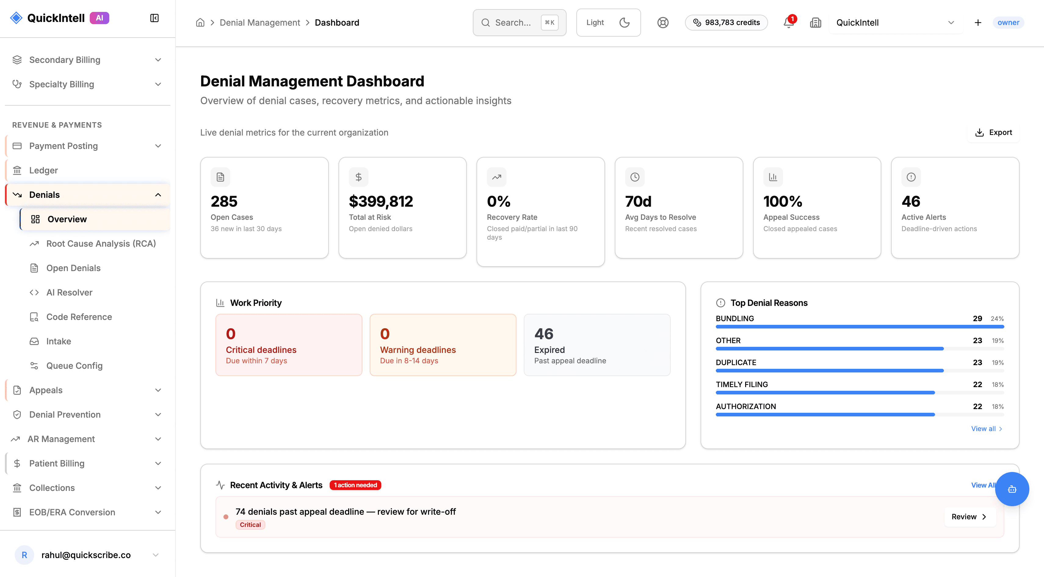Click the Denial Prevention shield icon
This screenshot has width=1044, height=577.
(17, 415)
